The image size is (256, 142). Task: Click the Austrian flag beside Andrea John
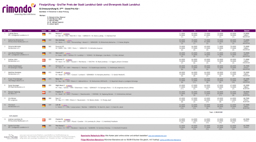[44, 60]
